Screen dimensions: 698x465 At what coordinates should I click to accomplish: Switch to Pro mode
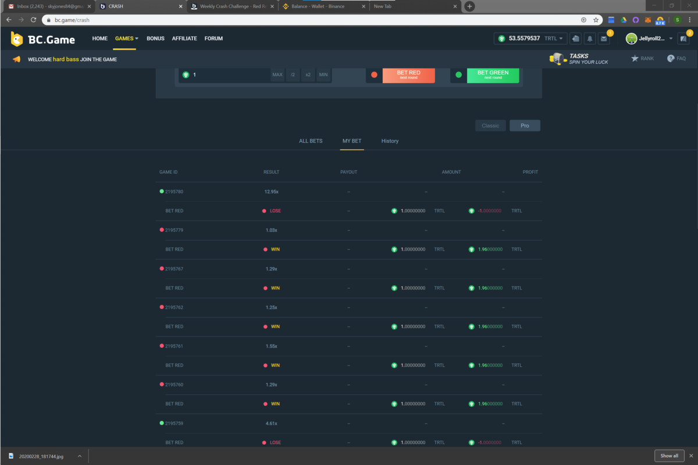[525, 126]
